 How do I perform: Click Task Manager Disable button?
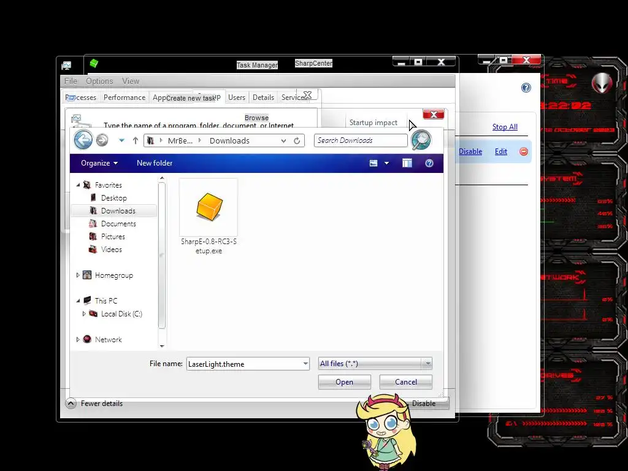[x=424, y=404]
